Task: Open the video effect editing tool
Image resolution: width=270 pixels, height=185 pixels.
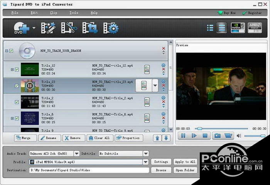Action: 49,28
